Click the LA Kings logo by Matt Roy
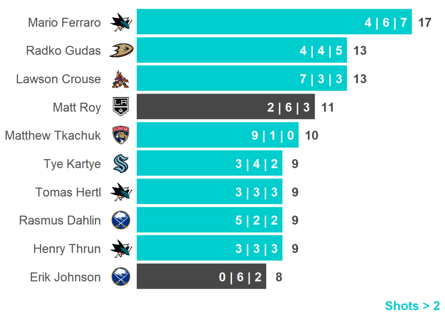 coord(121,107)
